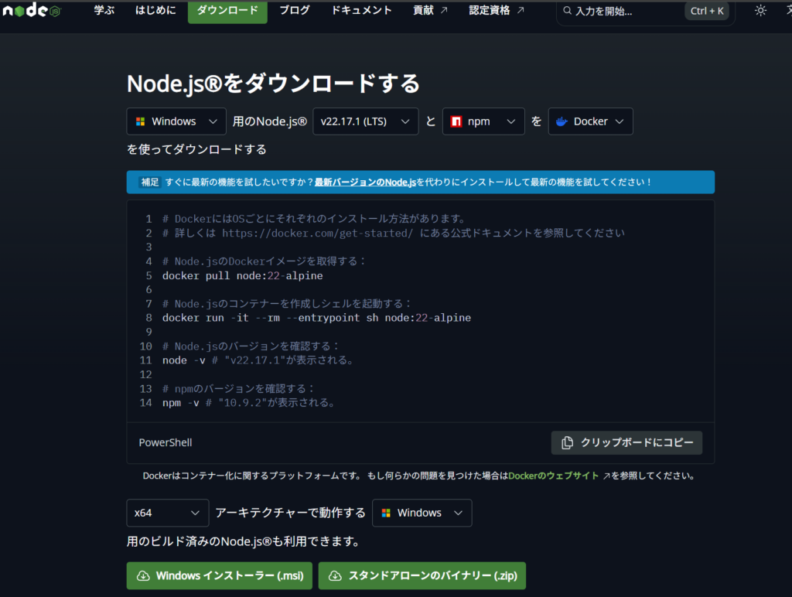Click the external arrow icon beside 貢献
Screen dimensions: 792x597
(444, 10)
